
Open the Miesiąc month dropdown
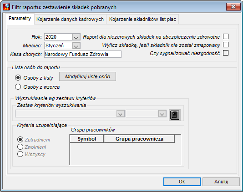(x=76, y=45)
